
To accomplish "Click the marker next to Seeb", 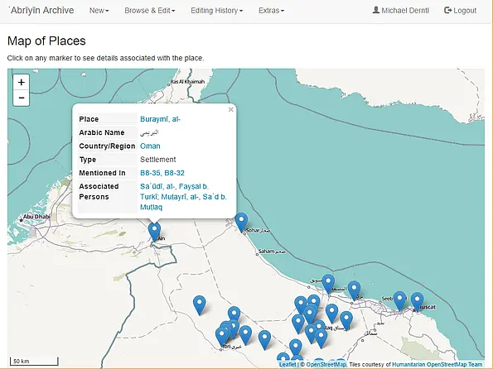I will (x=399, y=301).
